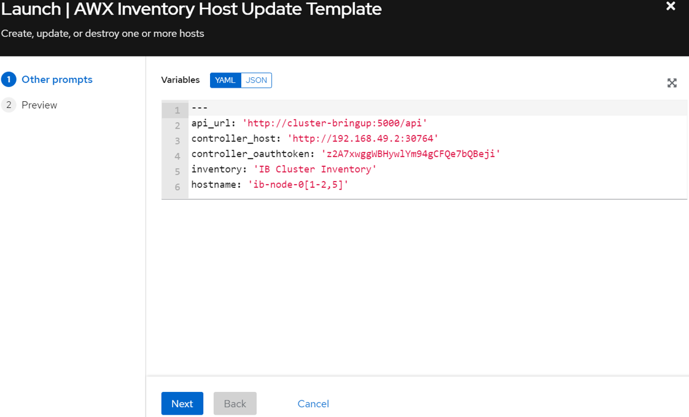Click the controller_host value 'http://192.168.49.2:30764'

(x=363, y=139)
